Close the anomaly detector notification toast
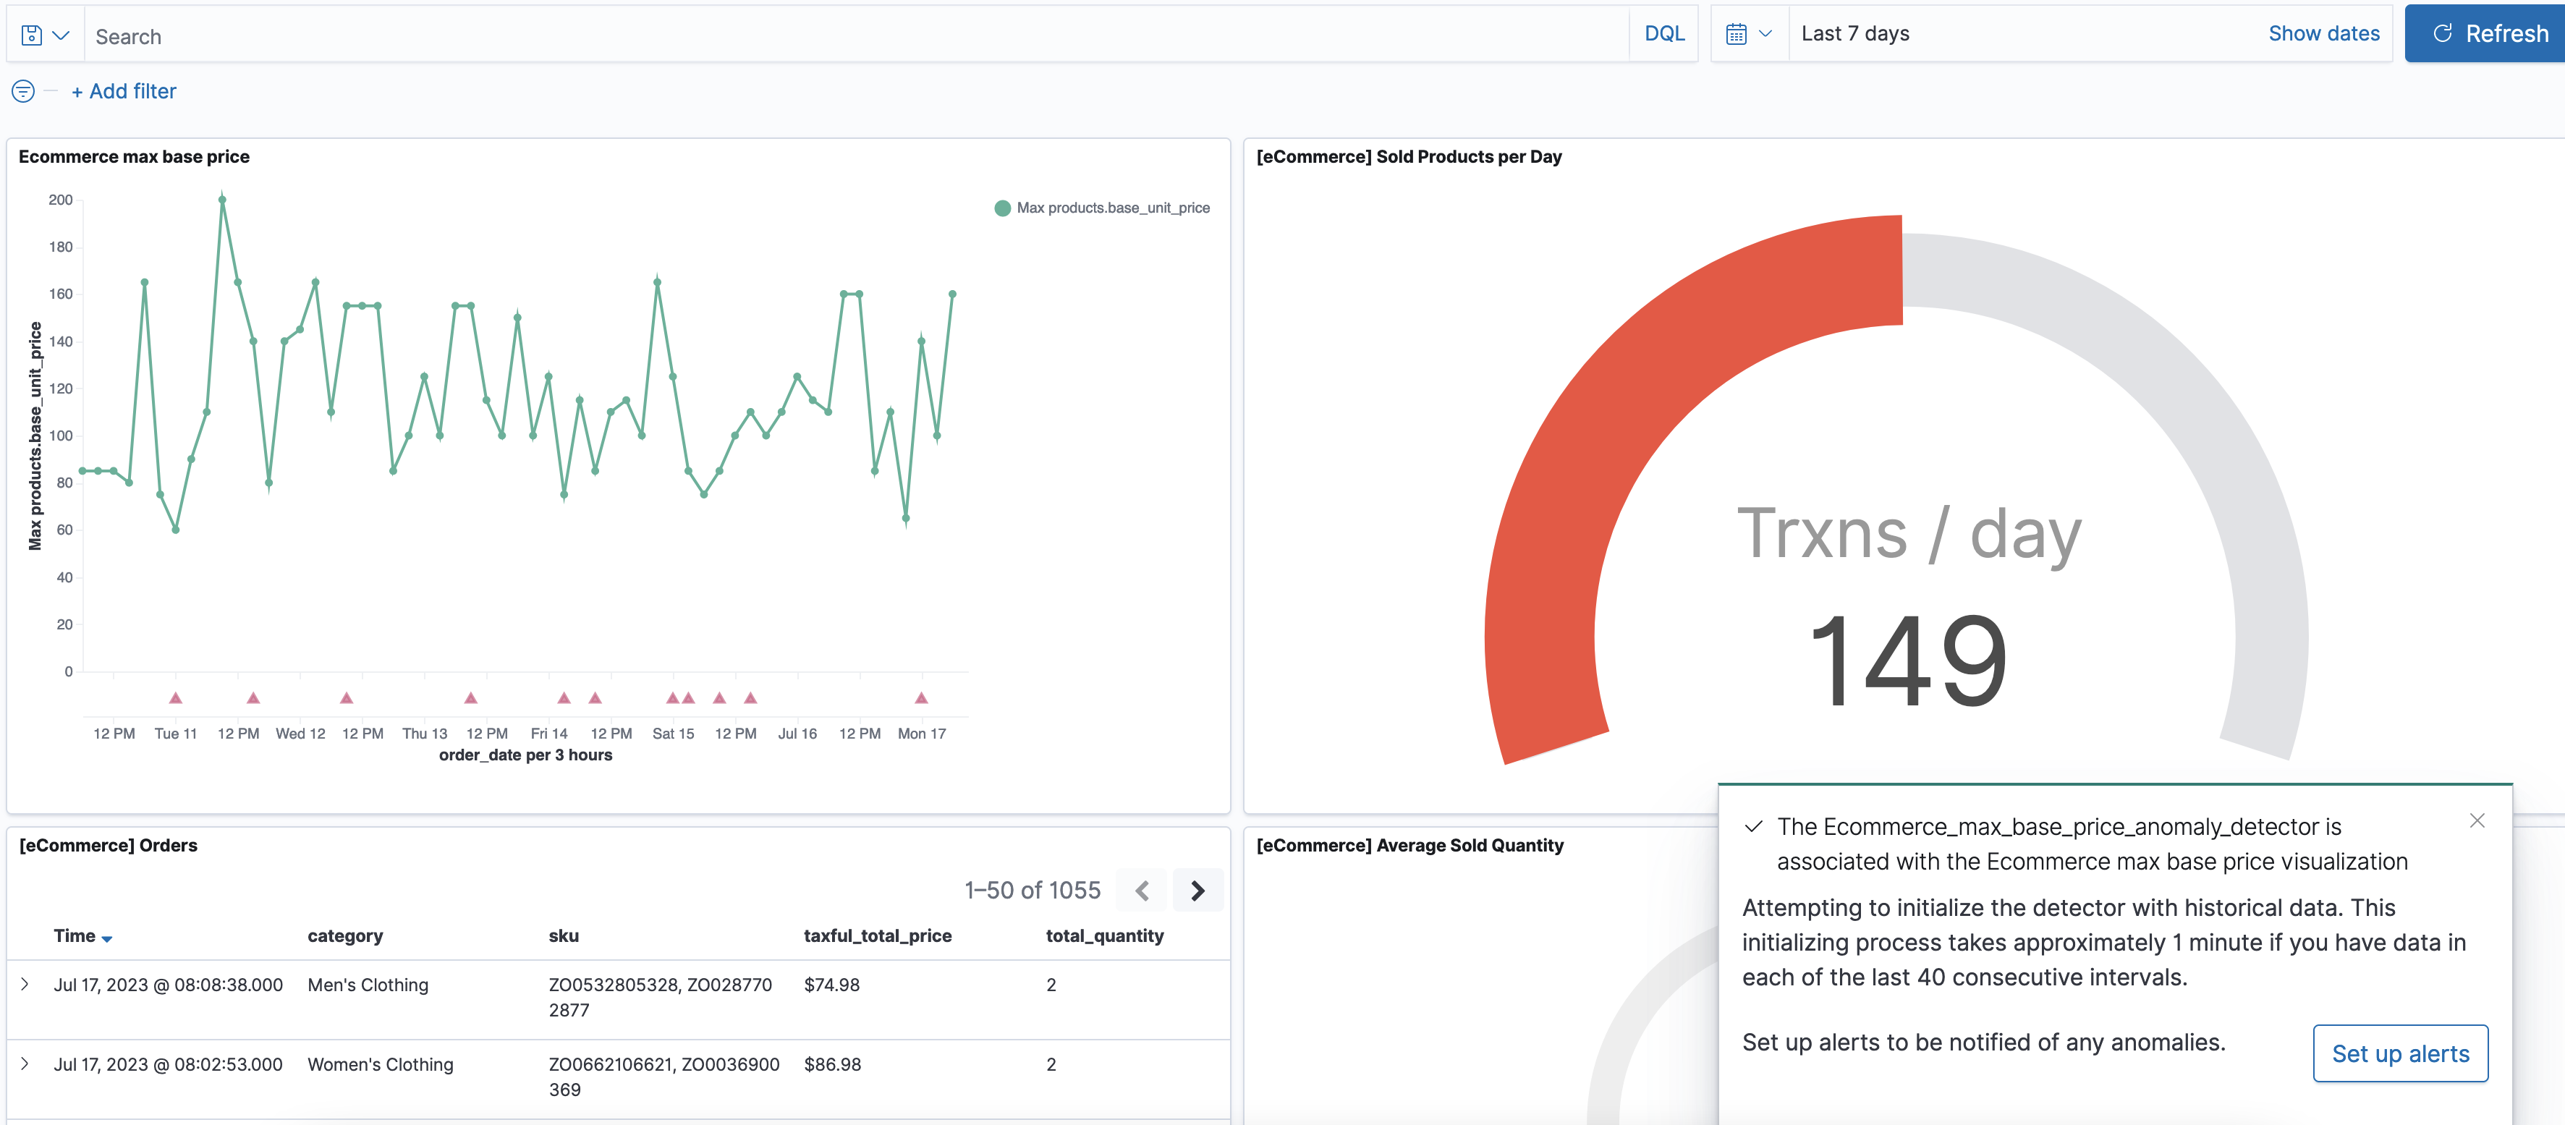This screenshot has width=2565, height=1125. tap(2477, 820)
